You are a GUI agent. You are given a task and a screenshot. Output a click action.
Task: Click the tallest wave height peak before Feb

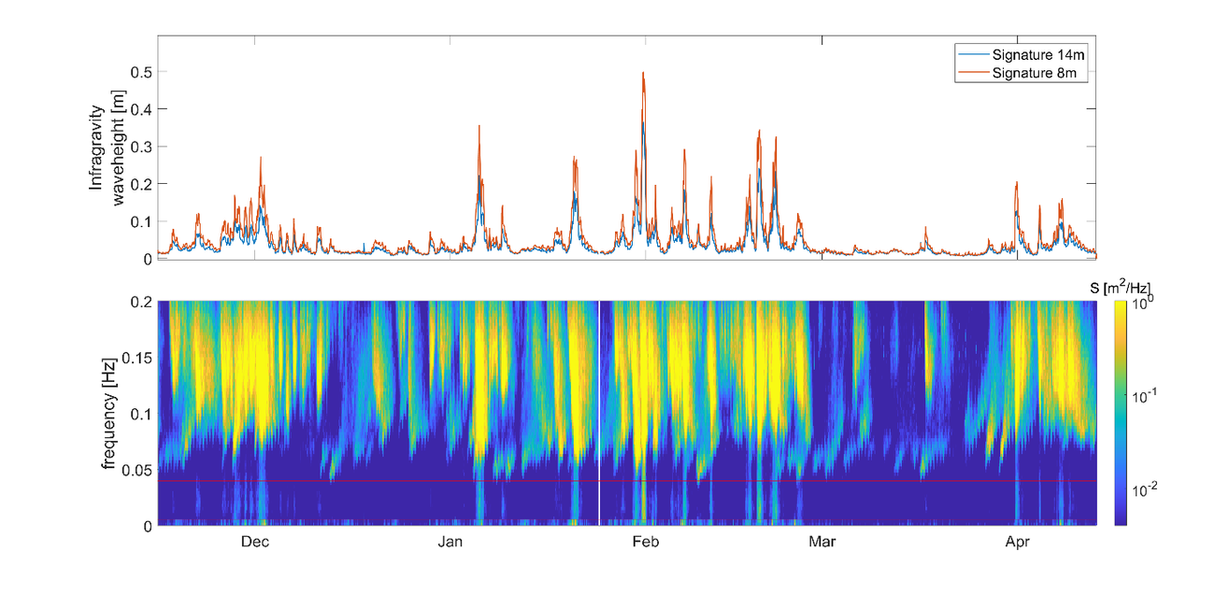pos(644,73)
